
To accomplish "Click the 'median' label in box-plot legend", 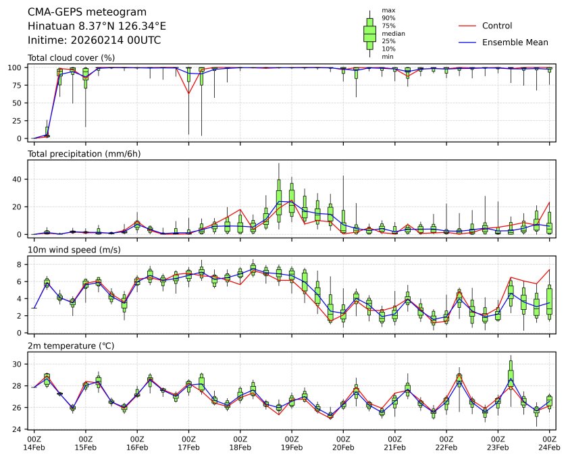I will [x=392, y=33].
